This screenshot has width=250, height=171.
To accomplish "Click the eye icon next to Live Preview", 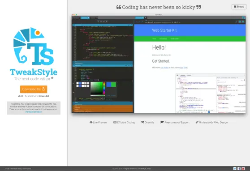I will (91, 122).
